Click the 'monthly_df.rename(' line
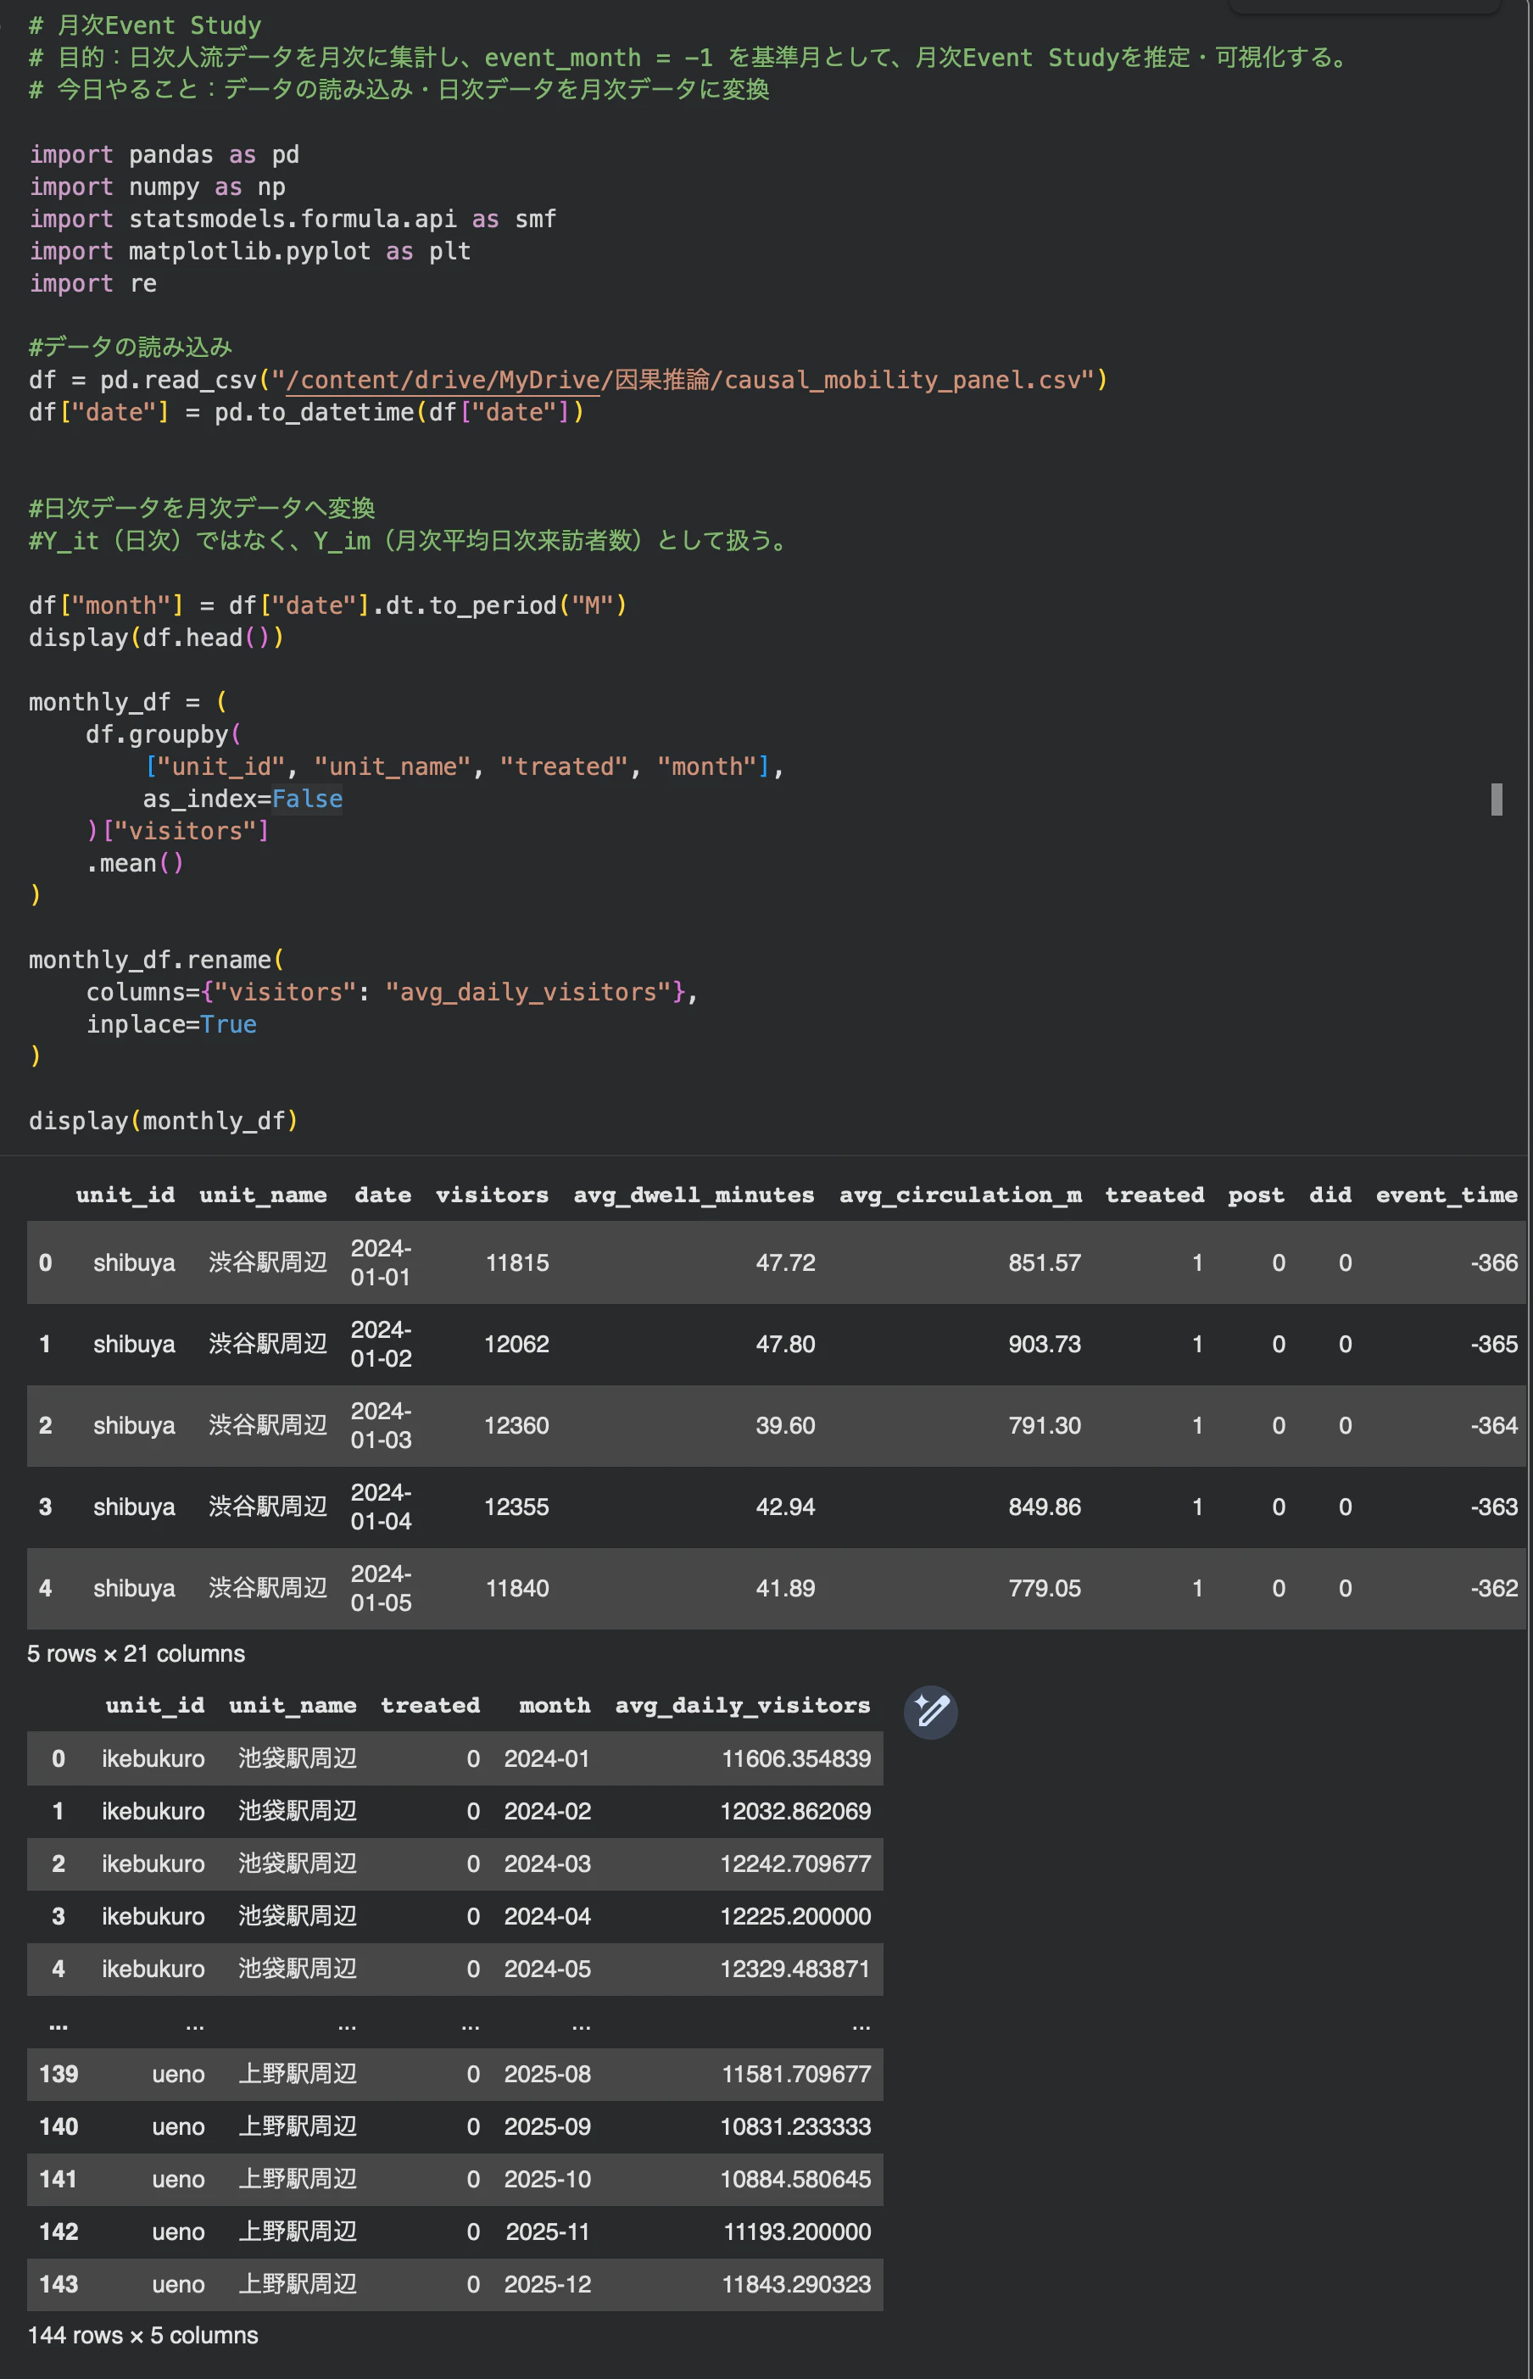The width and height of the screenshot is (1533, 2379). point(156,961)
